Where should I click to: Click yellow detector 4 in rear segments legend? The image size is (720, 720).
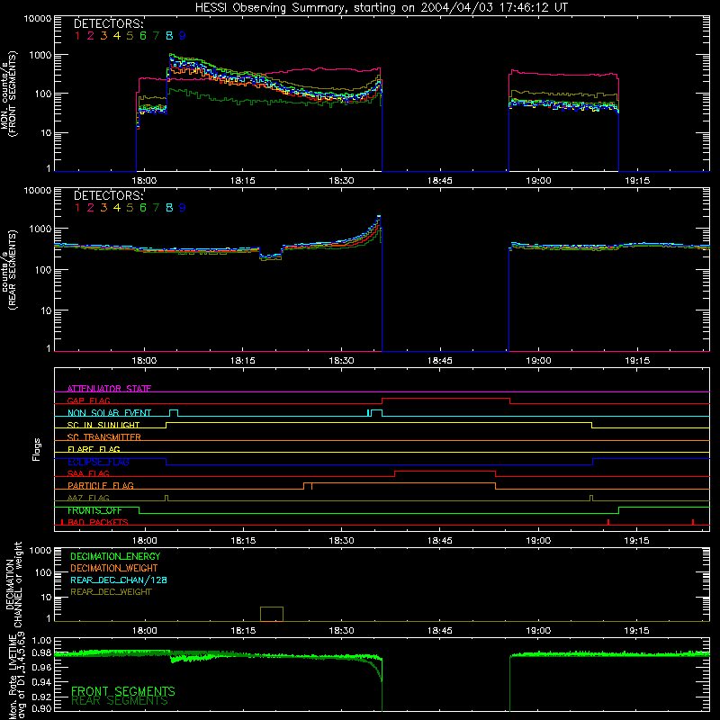point(117,208)
